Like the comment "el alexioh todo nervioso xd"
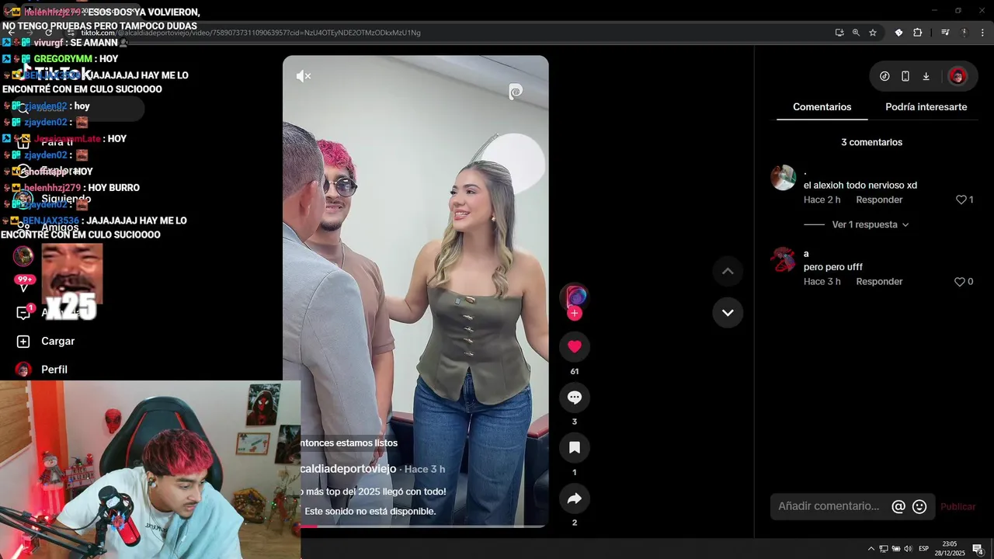 (961, 200)
